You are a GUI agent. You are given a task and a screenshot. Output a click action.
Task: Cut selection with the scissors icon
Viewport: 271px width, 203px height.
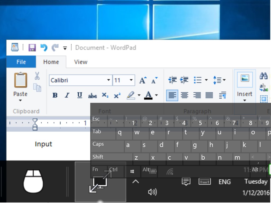click(37, 76)
